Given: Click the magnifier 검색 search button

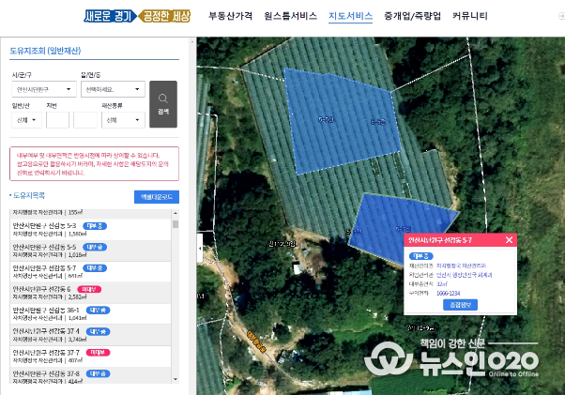Looking at the screenshot, I should 163,104.
